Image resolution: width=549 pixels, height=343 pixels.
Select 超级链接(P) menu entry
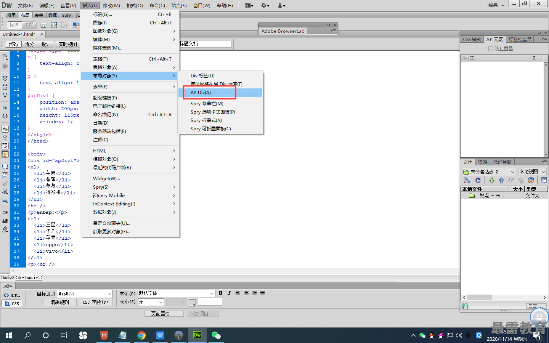pos(130,98)
